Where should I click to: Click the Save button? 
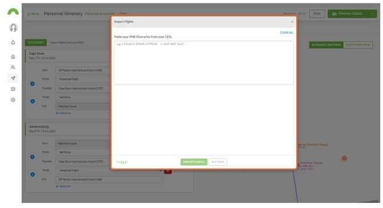[317, 14]
